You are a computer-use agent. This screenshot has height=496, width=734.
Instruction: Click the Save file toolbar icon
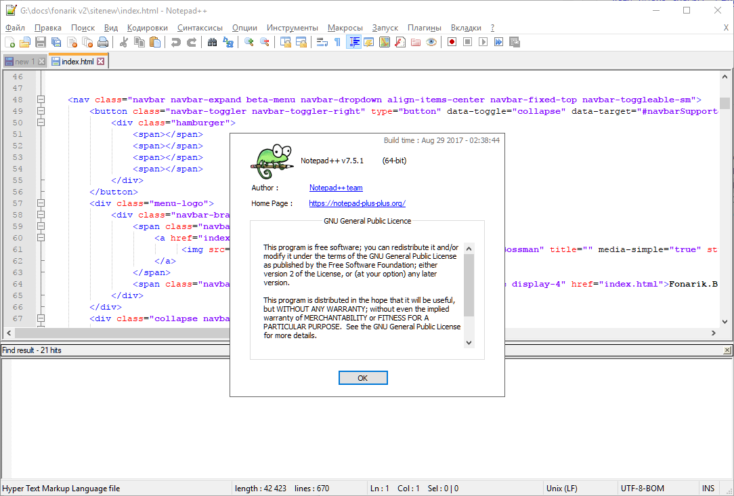pos(41,42)
